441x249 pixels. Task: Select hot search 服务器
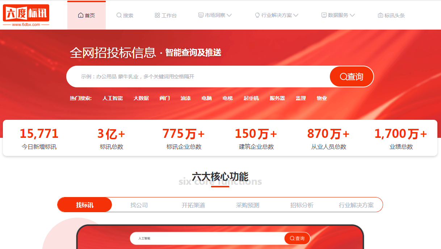click(x=277, y=98)
